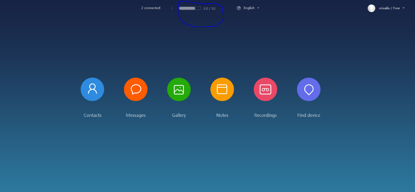Open the yellow Notes icon
The image size is (415, 192).
click(222, 89)
